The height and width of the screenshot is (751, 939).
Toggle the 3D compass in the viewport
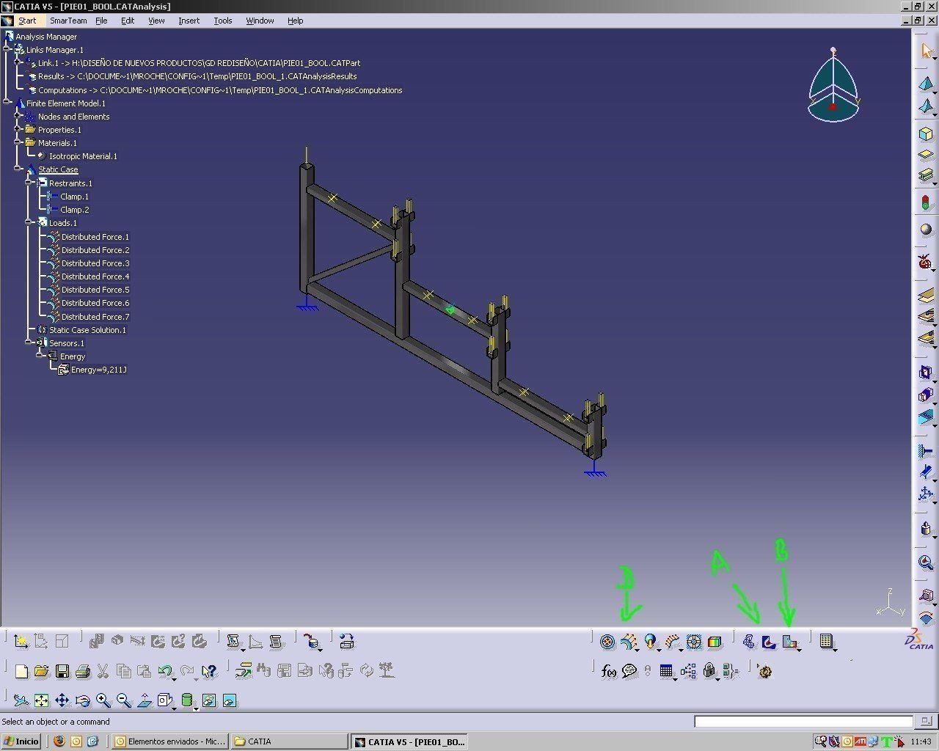point(833,87)
